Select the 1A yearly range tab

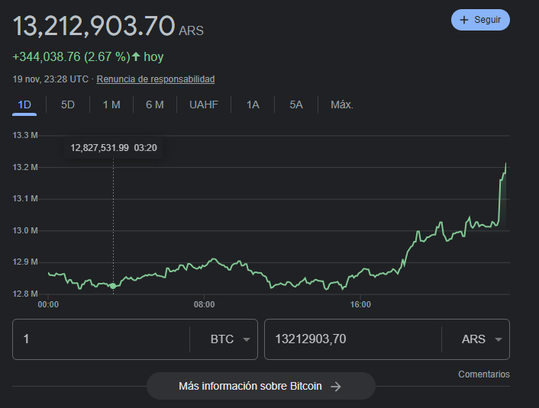(253, 104)
